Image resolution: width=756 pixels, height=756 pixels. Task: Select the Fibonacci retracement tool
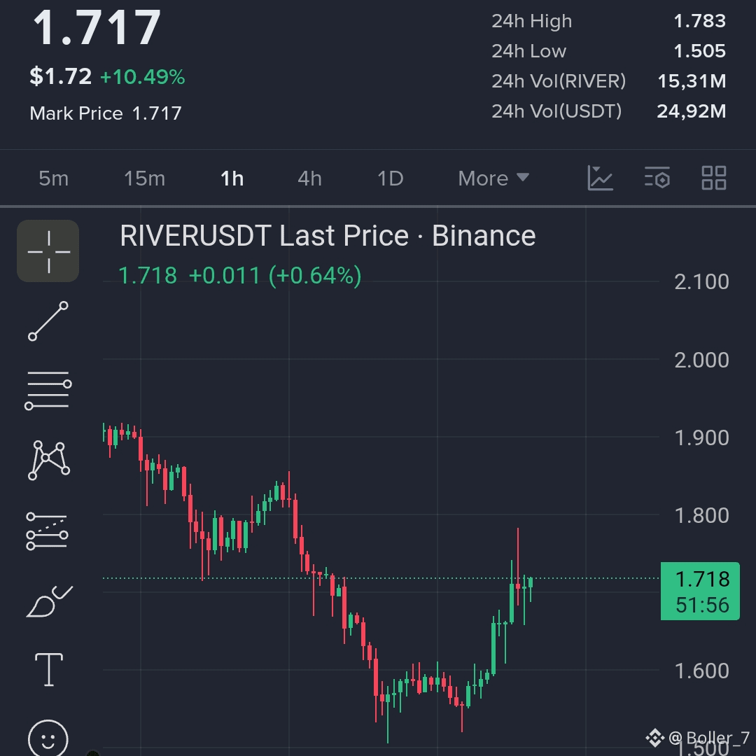tap(48, 531)
